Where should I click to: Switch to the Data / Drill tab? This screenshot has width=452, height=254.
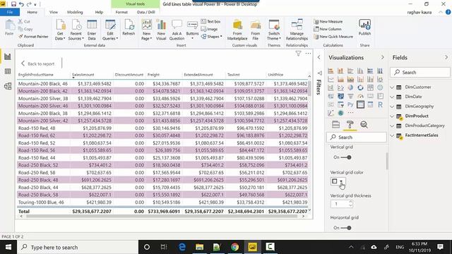click(146, 12)
